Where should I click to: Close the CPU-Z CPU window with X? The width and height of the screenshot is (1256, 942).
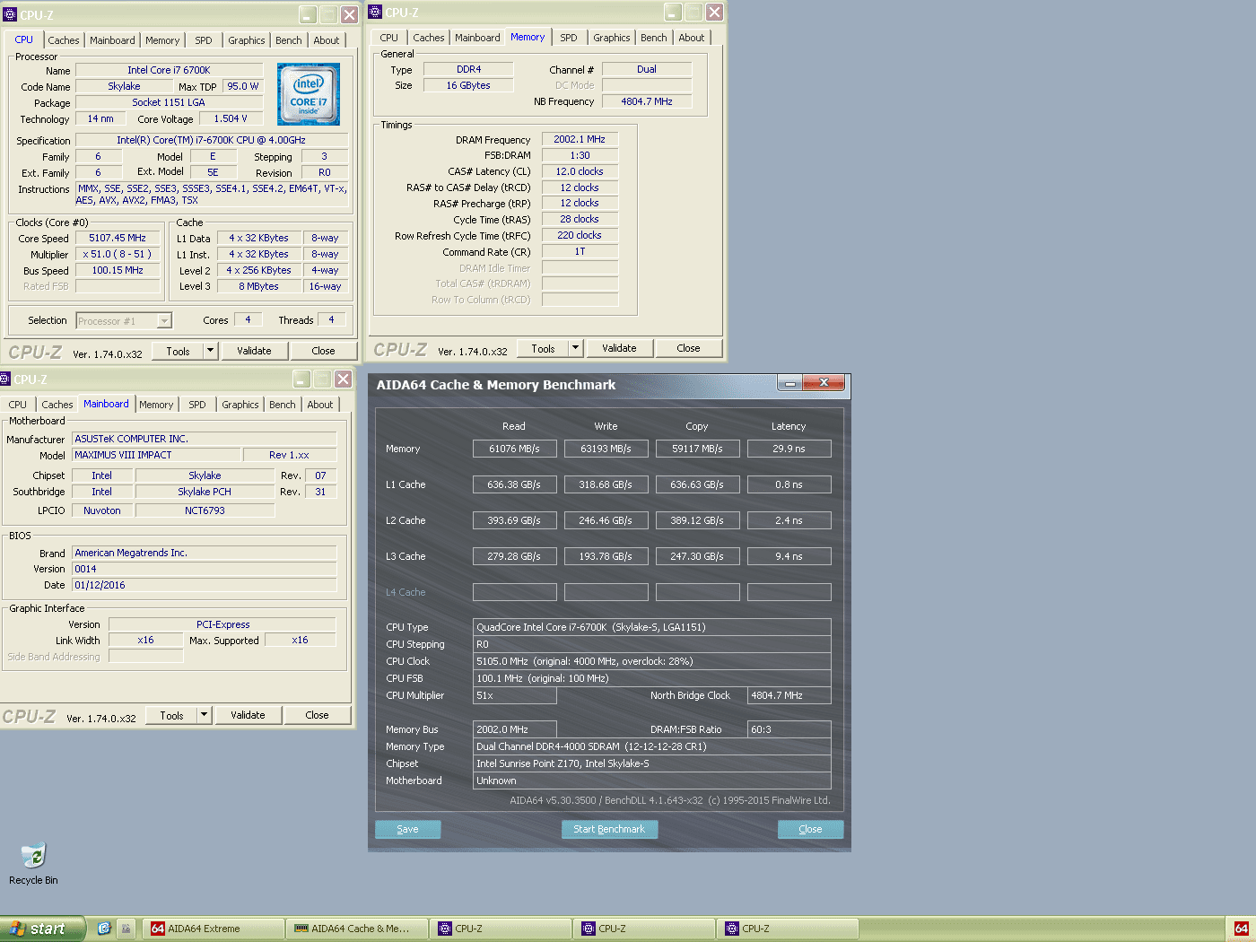click(350, 14)
